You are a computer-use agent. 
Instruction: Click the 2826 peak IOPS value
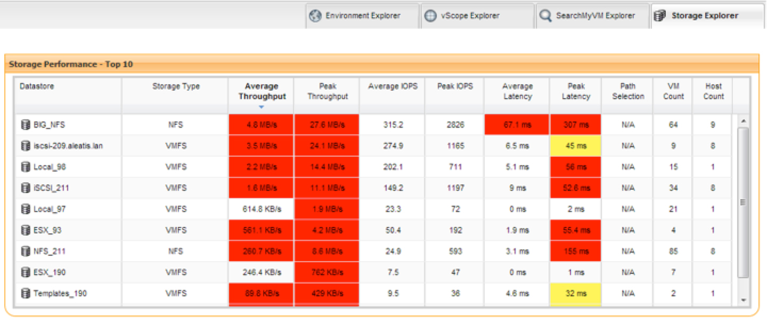[455, 125]
